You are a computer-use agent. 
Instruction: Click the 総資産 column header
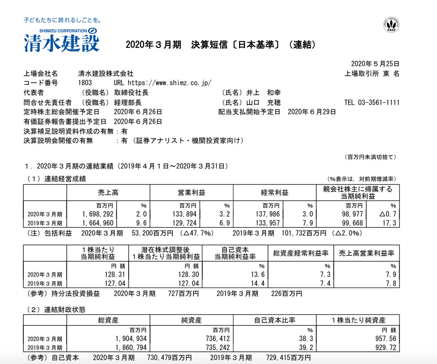[108, 320]
